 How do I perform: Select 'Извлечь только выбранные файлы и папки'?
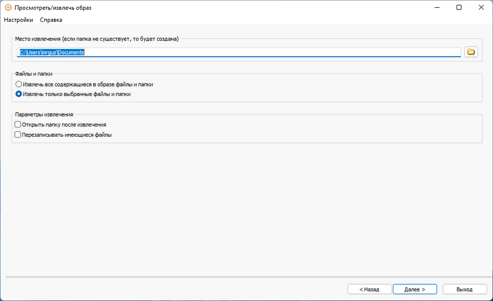click(19, 93)
